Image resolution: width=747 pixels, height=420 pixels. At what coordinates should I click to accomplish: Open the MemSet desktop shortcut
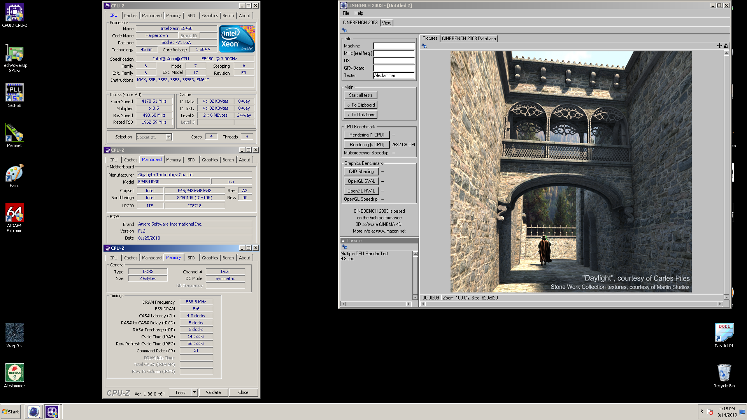(x=14, y=135)
